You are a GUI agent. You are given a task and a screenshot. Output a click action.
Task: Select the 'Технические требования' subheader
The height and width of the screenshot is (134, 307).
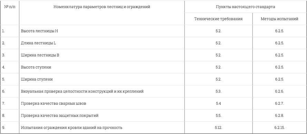coord(218,19)
